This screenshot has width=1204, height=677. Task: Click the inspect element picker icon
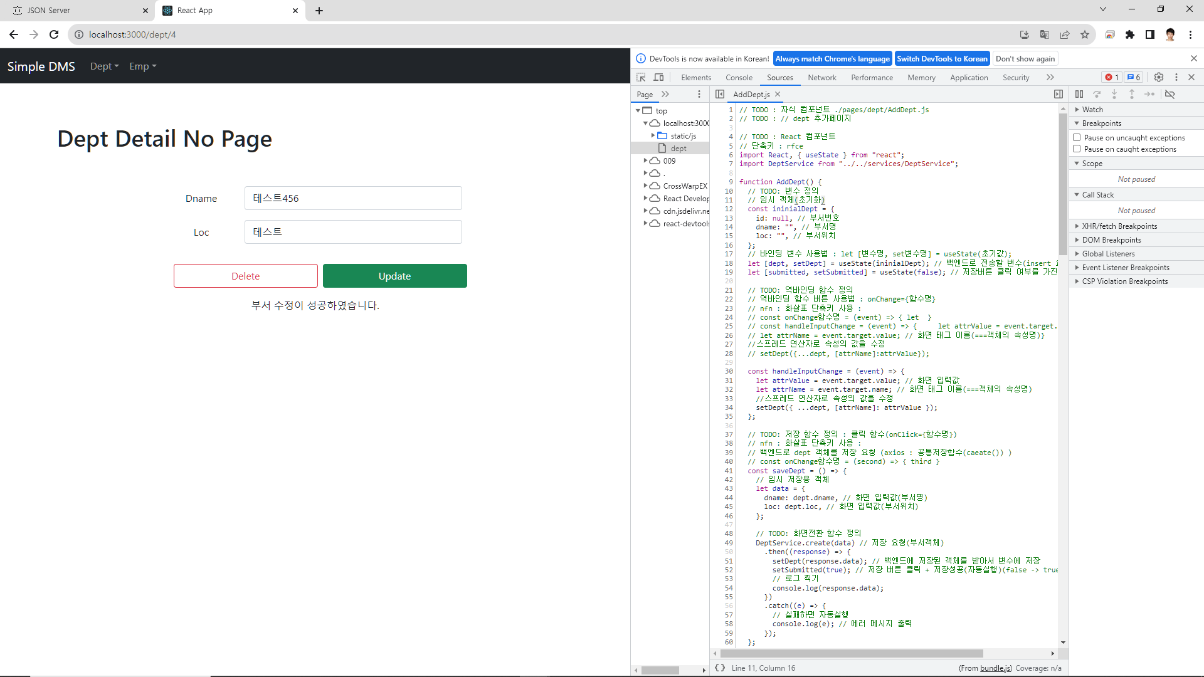click(x=641, y=77)
